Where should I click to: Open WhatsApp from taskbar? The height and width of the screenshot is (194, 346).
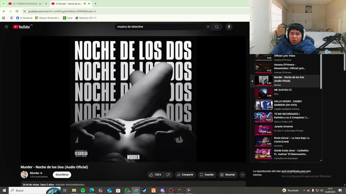point(127,190)
